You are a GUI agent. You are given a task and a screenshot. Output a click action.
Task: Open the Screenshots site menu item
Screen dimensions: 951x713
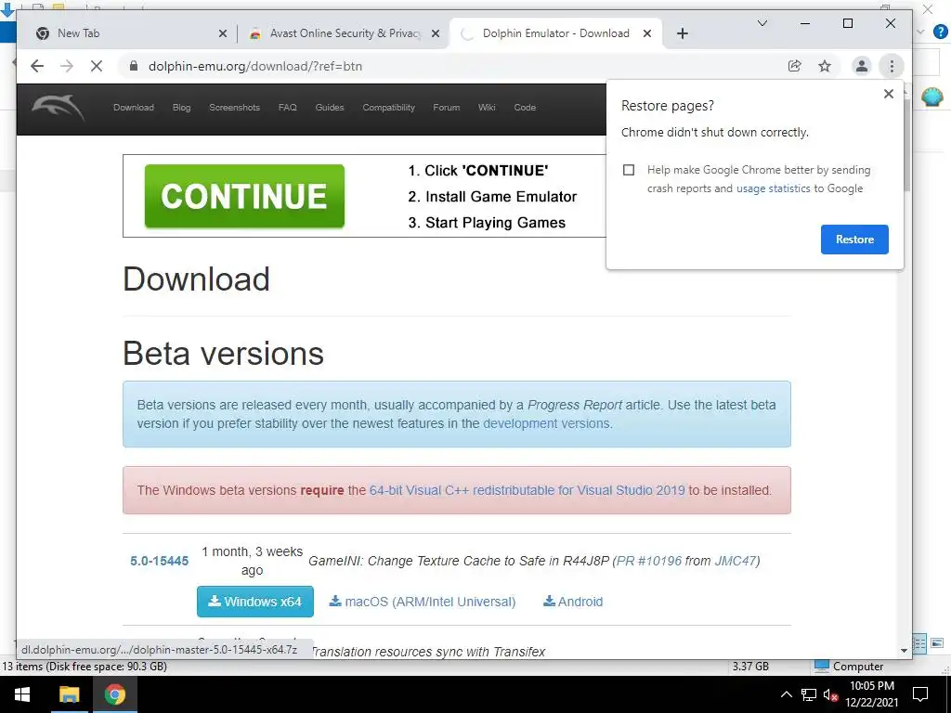pos(234,108)
